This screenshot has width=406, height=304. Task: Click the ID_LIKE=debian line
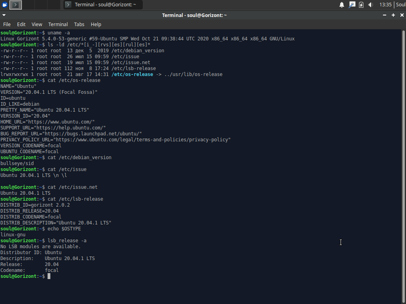[x=20, y=104]
